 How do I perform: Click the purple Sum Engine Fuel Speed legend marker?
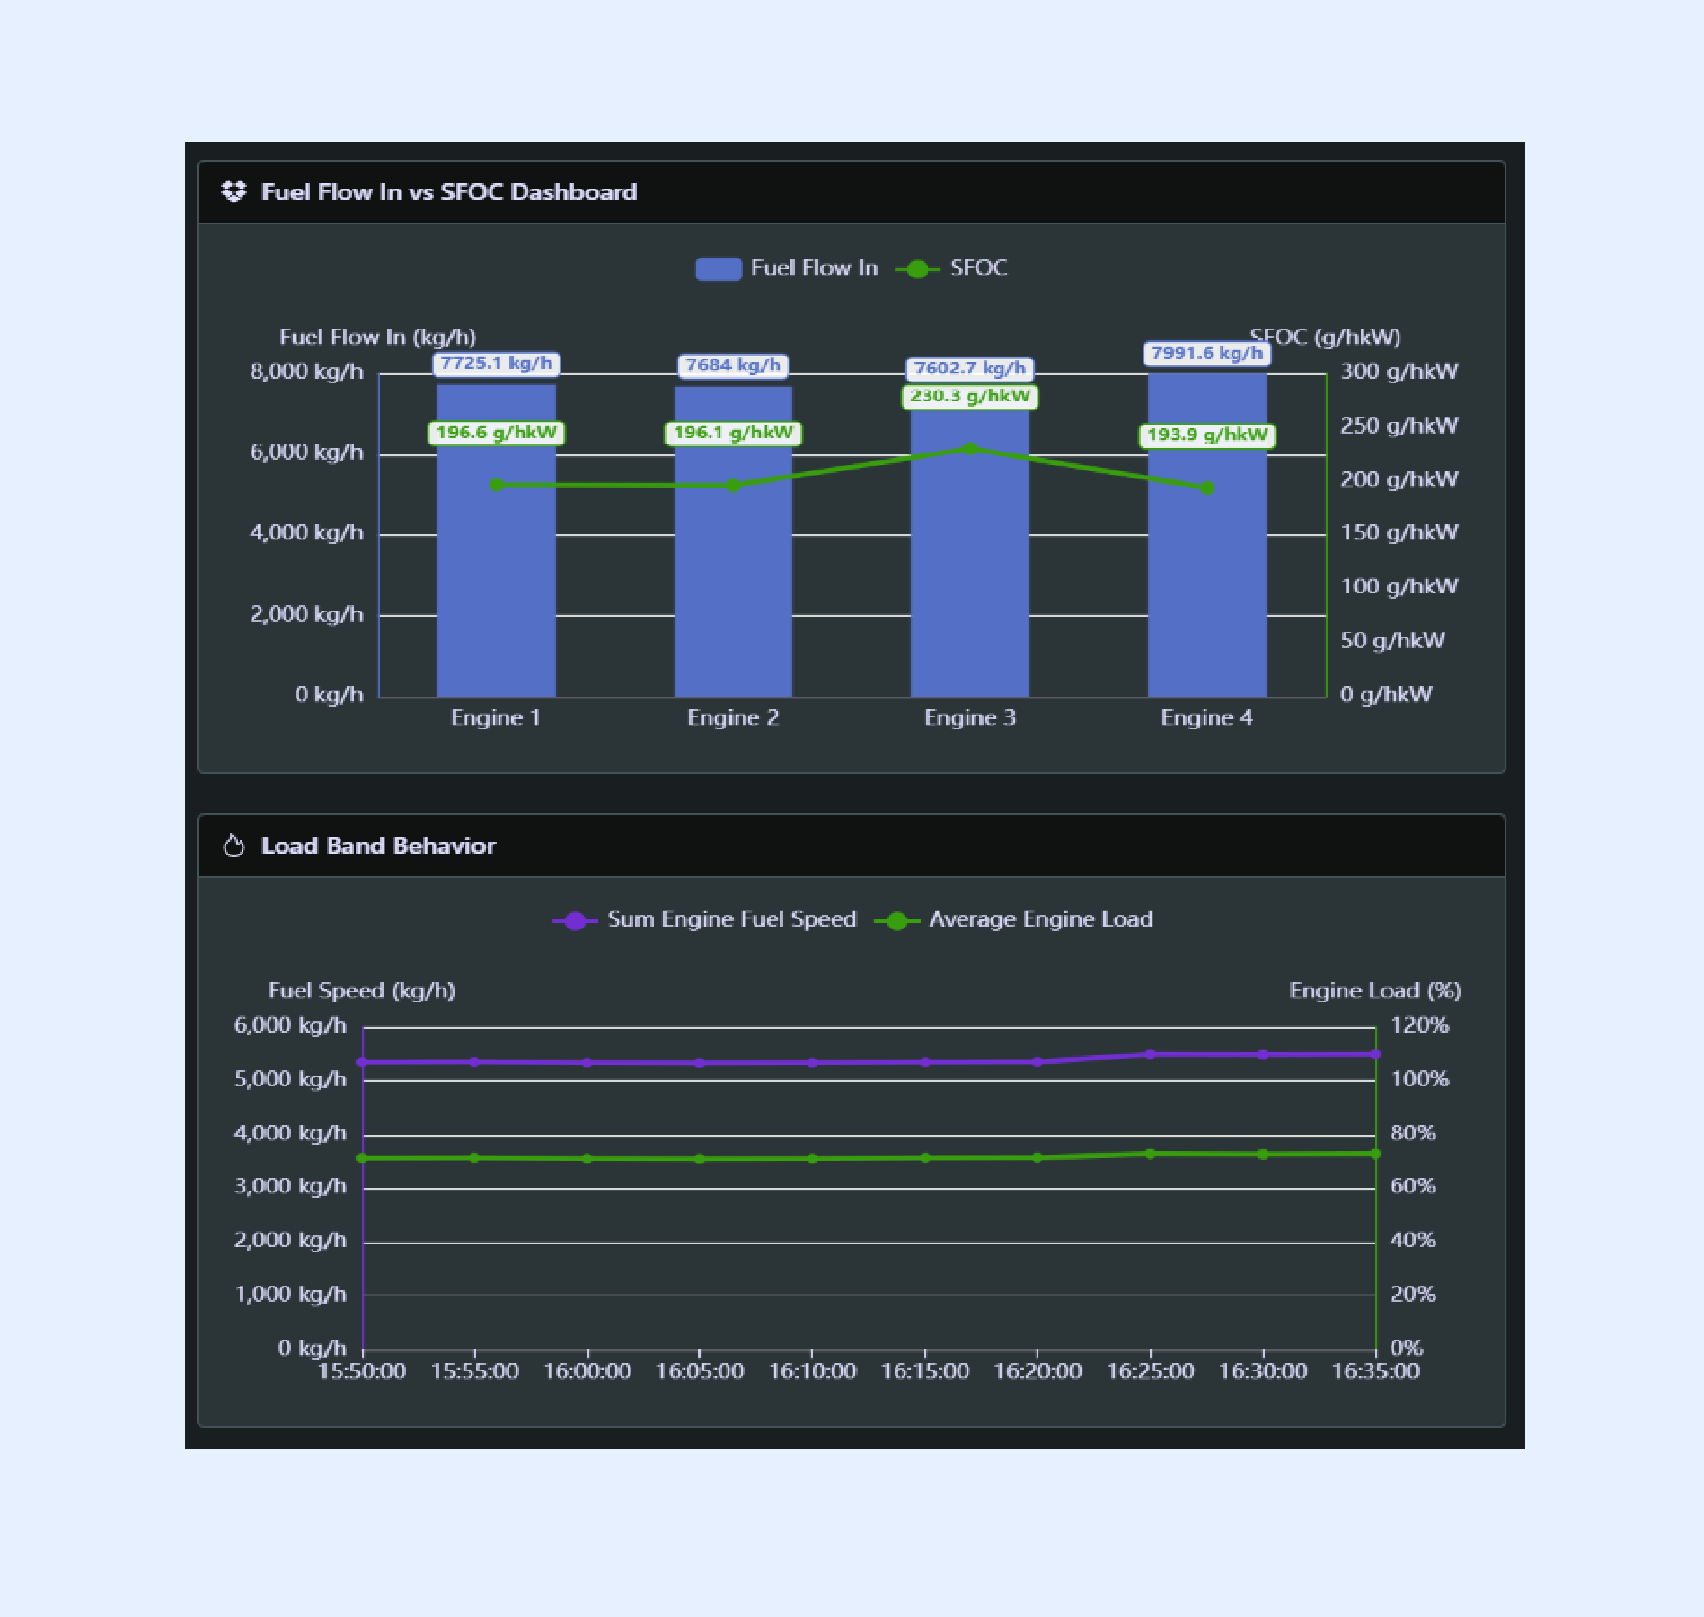(x=576, y=918)
